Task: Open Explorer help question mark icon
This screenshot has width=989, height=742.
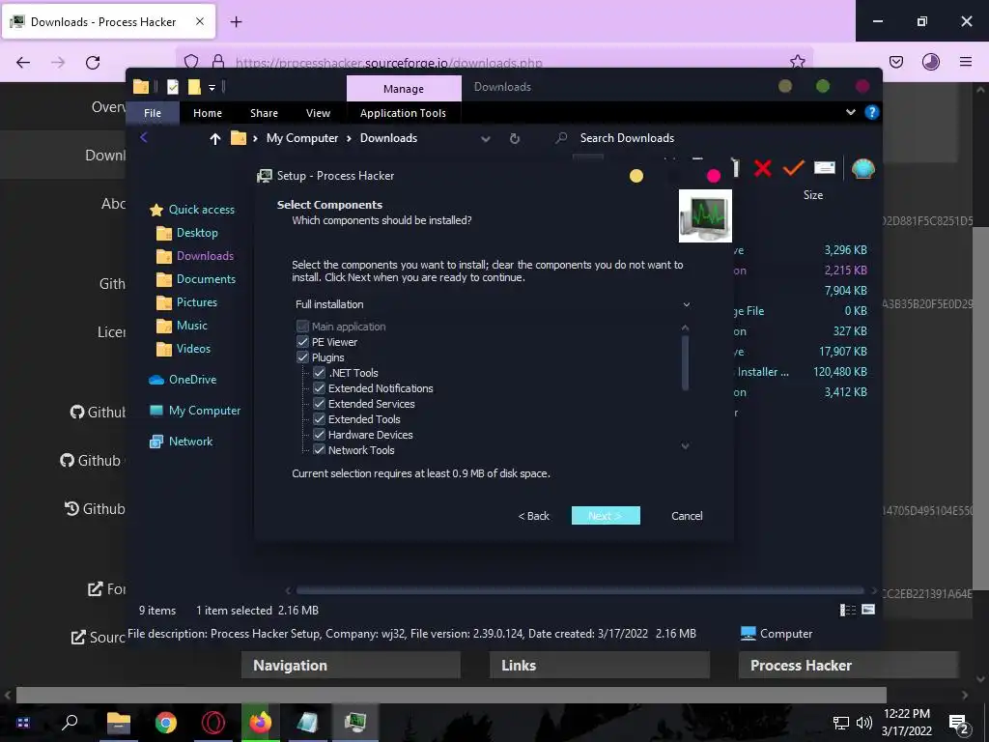Action: coord(872,112)
